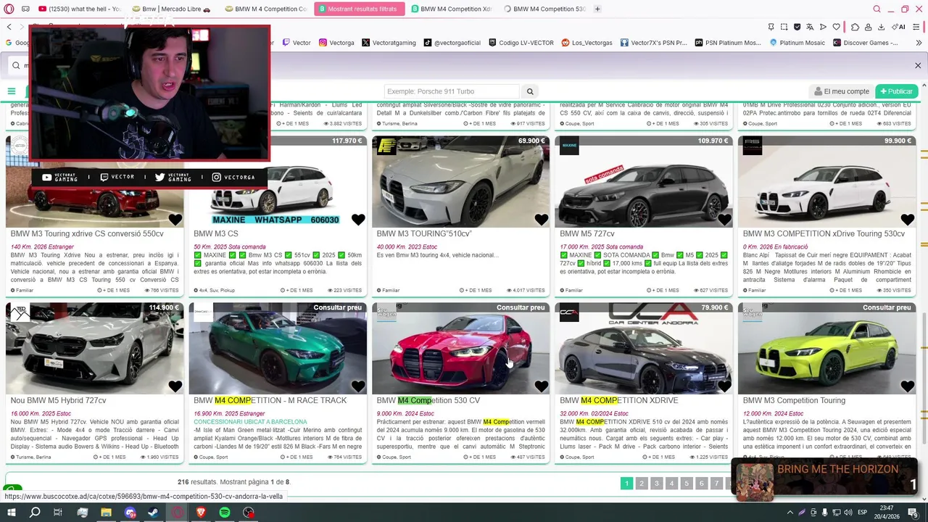Favorite the M3 COMPETITION xDrive Touring 530cv heart
The width and height of the screenshot is (928, 522).
[907, 220]
